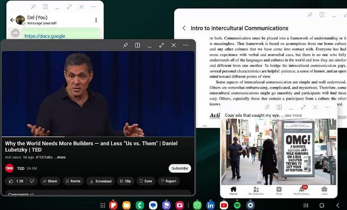
Task: Go to LinkedIn Home tab
Action: pos(233,191)
